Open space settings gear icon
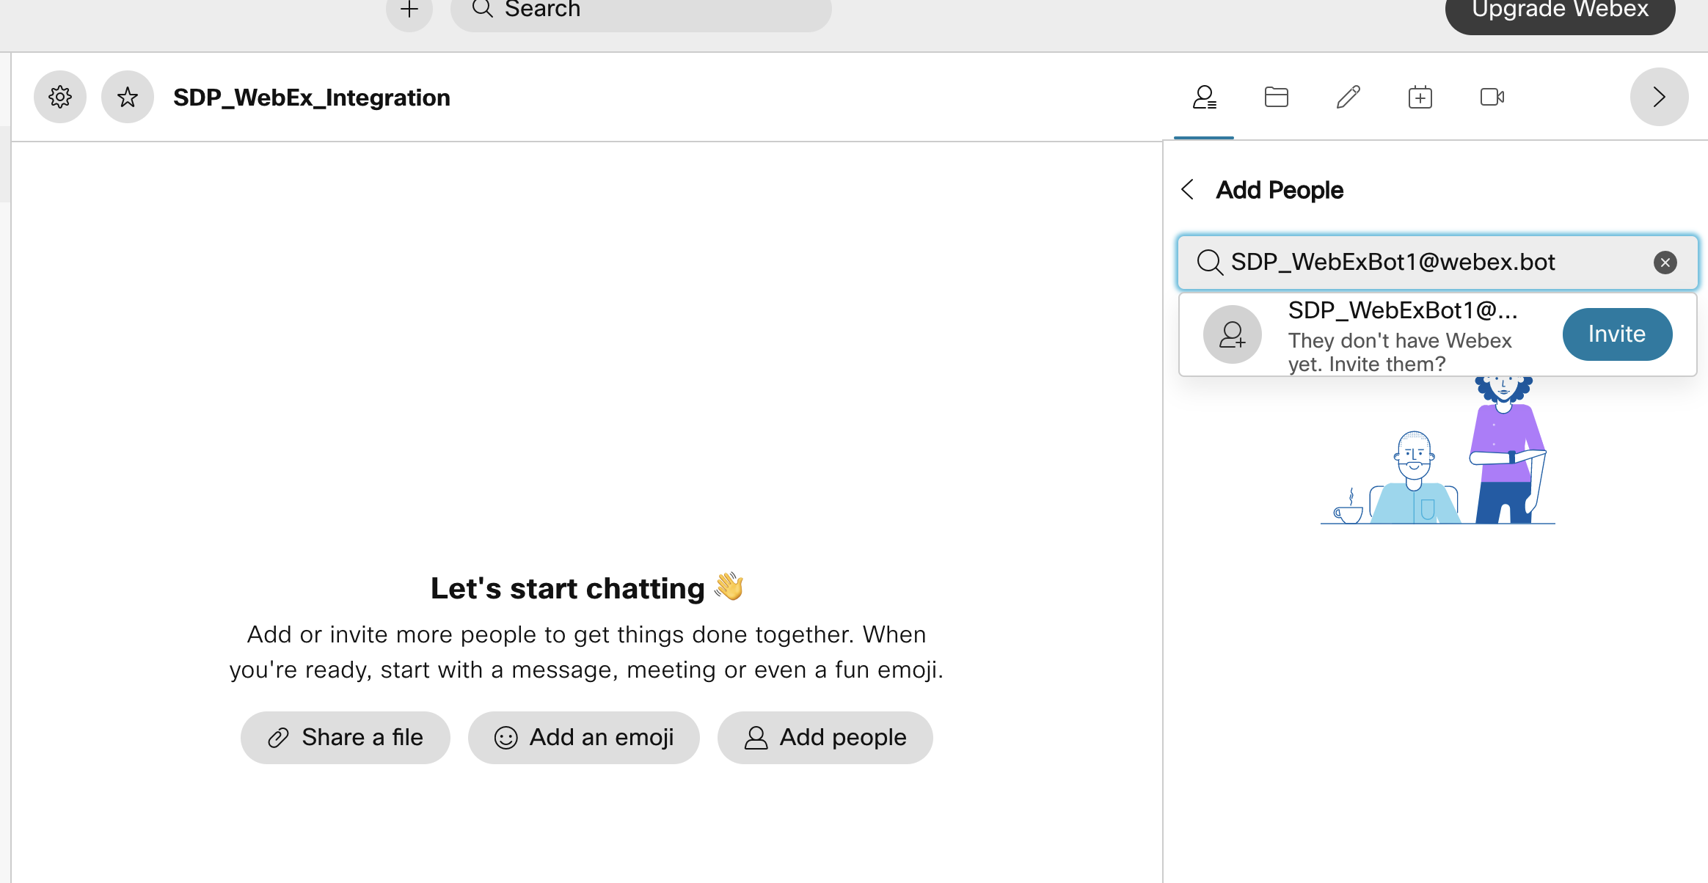Image resolution: width=1708 pixels, height=883 pixels. click(60, 97)
